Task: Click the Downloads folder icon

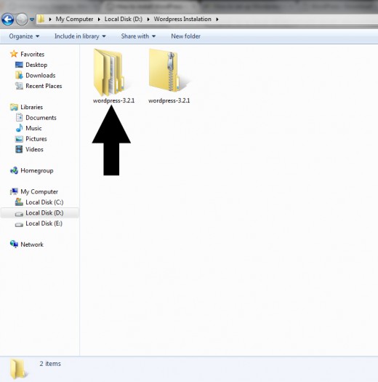Action: (19, 75)
